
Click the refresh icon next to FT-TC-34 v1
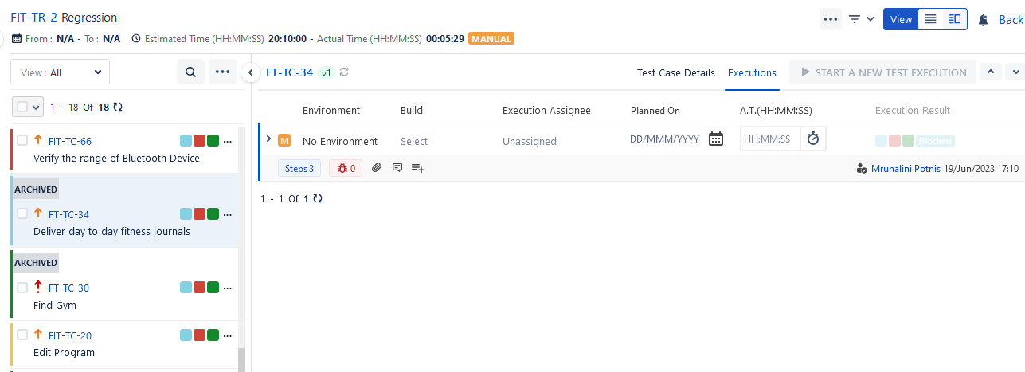pyautogui.click(x=344, y=72)
